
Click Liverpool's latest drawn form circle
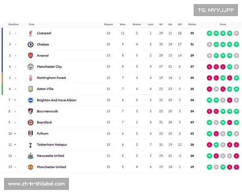(236, 33)
